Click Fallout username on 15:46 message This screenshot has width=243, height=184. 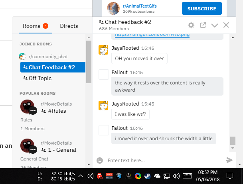[x=119, y=128]
